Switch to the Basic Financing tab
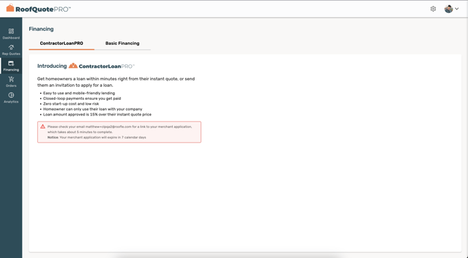This screenshot has height=258, width=468. (122, 43)
